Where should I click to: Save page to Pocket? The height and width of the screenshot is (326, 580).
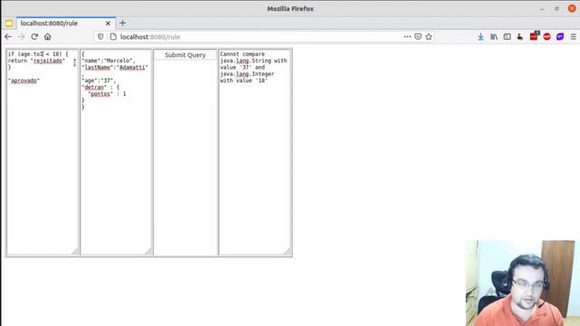418,36
